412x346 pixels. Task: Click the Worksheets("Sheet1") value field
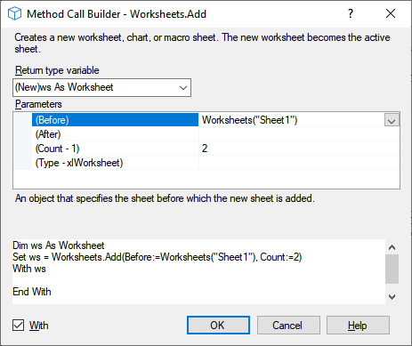292,120
